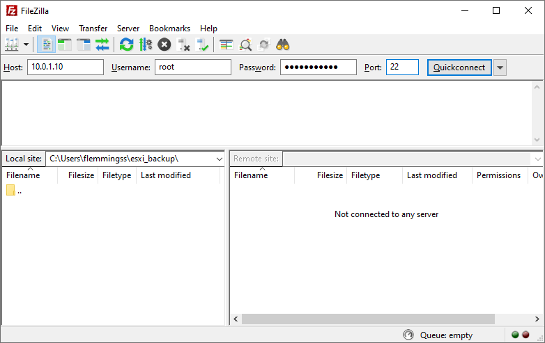
Task: Open the File menu
Action: [12, 29]
